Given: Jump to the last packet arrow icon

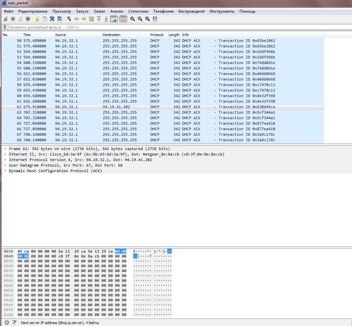Looking at the screenshot, I should pos(106,19).
